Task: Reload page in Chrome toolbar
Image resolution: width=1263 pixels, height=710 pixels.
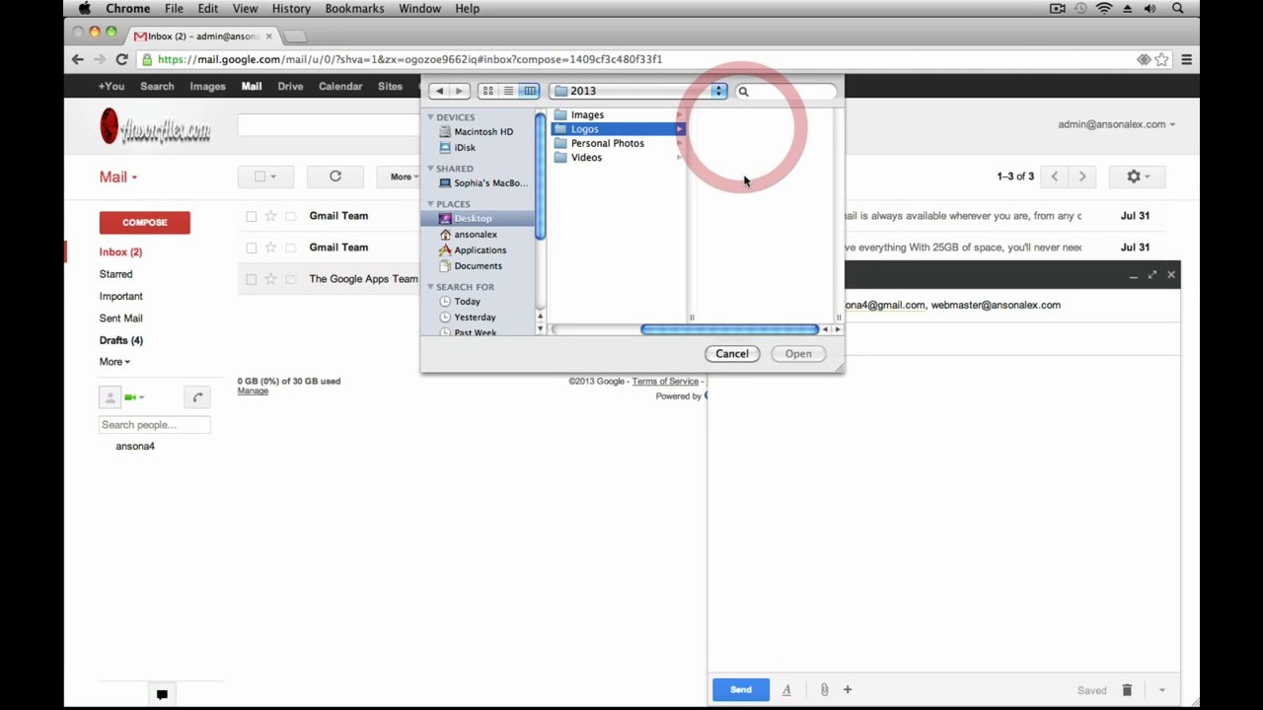Action: tap(122, 60)
